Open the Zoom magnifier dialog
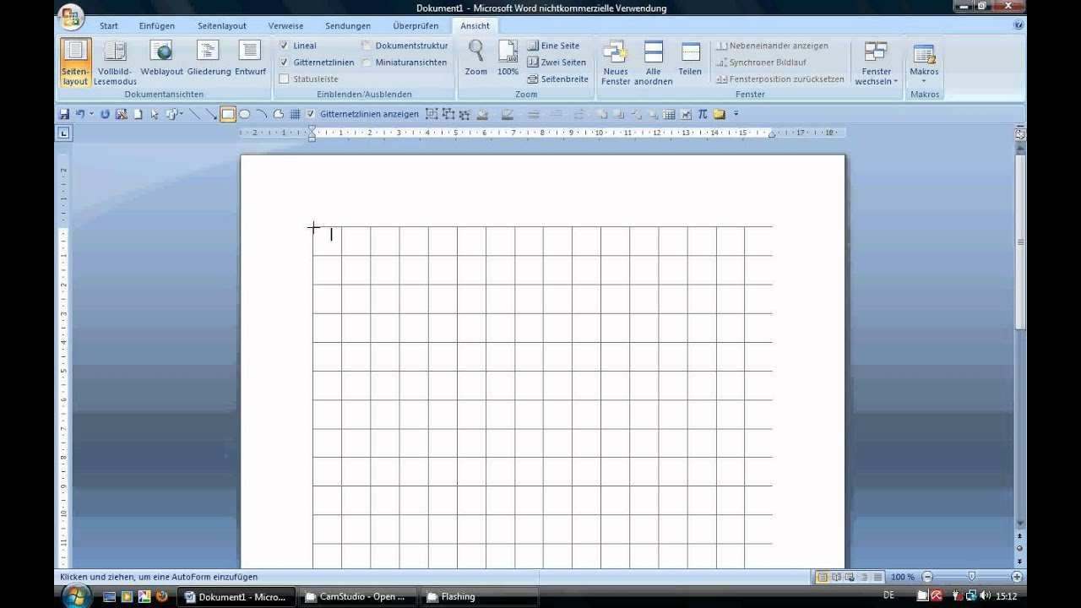 [476, 59]
